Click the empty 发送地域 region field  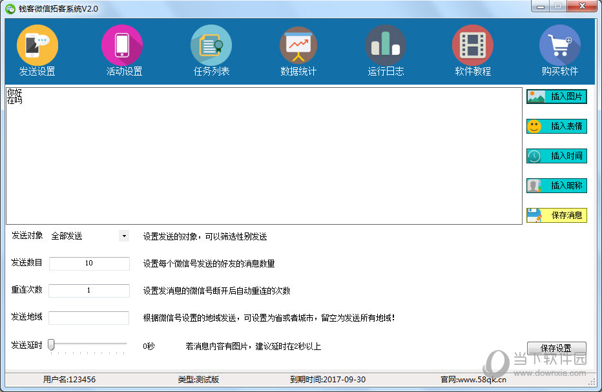click(x=89, y=318)
